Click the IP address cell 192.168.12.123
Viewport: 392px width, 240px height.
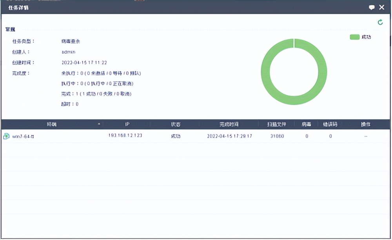125,135
